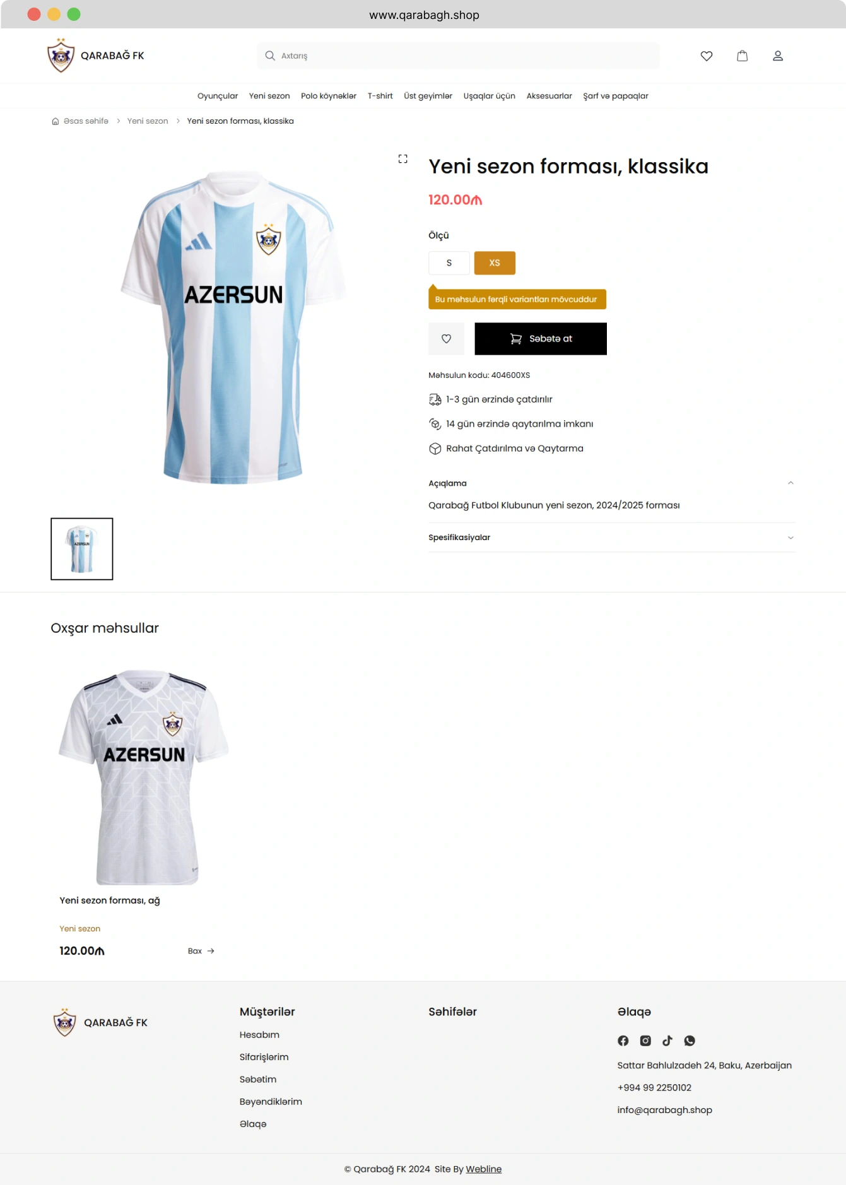The width and height of the screenshot is (846, 1185).
Task: Open the Instagram icon in footer
Action: click(645, 1041)
